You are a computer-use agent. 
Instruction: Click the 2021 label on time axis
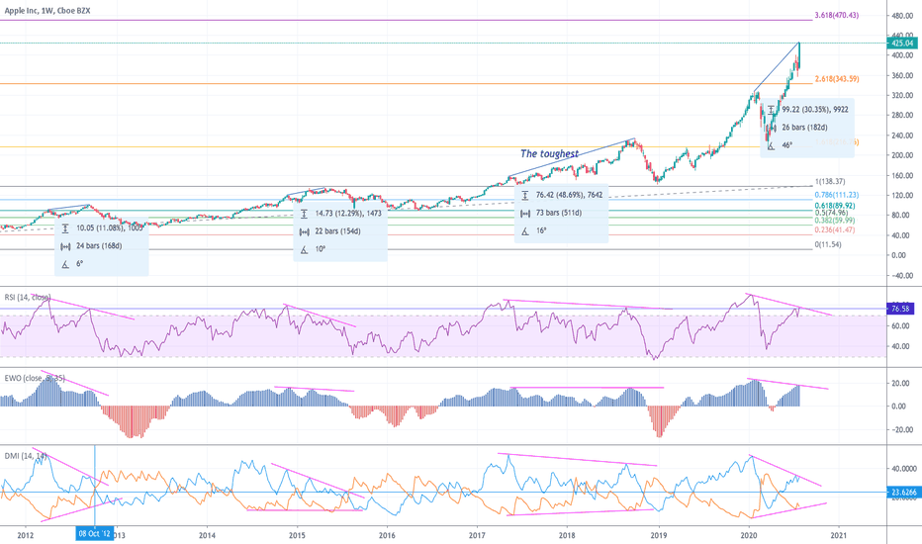point(838,535)
